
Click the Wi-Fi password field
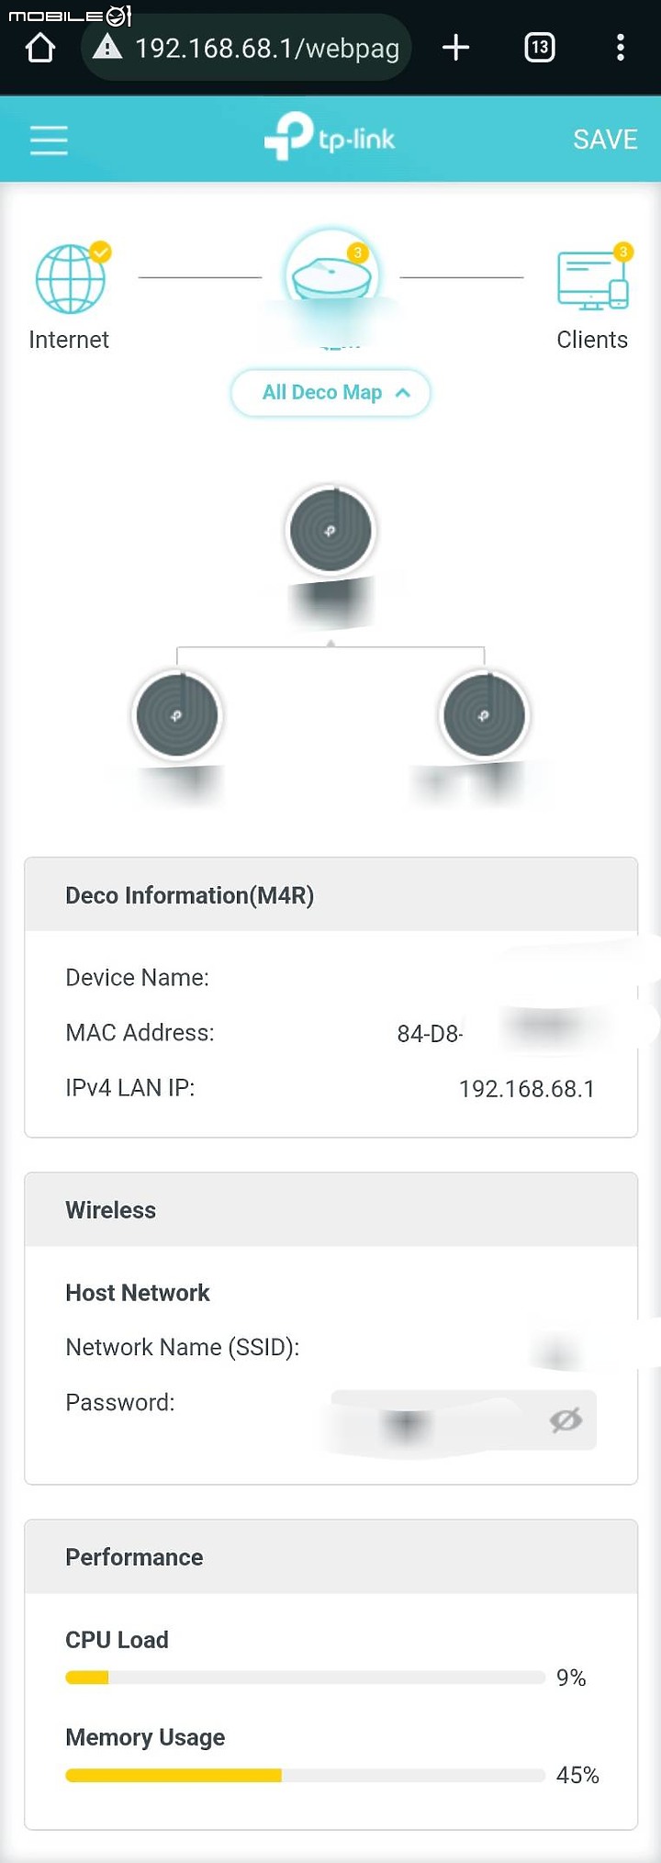464,1420
